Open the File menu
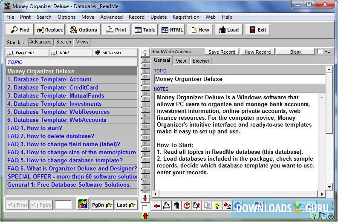Viewport: 338px width, 222px height. pos(10,17)
